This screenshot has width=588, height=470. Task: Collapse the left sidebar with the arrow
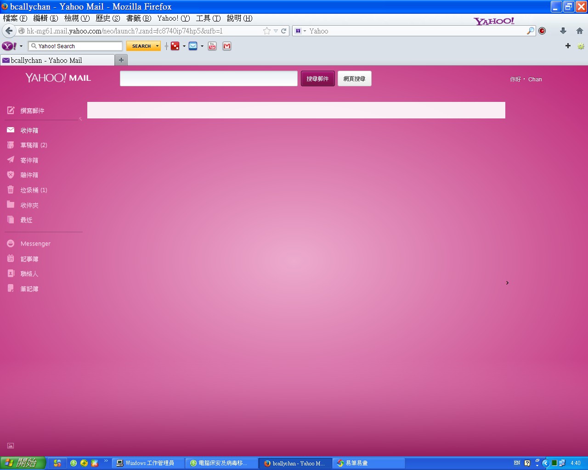pyautogui.click(x=80, y=119)
